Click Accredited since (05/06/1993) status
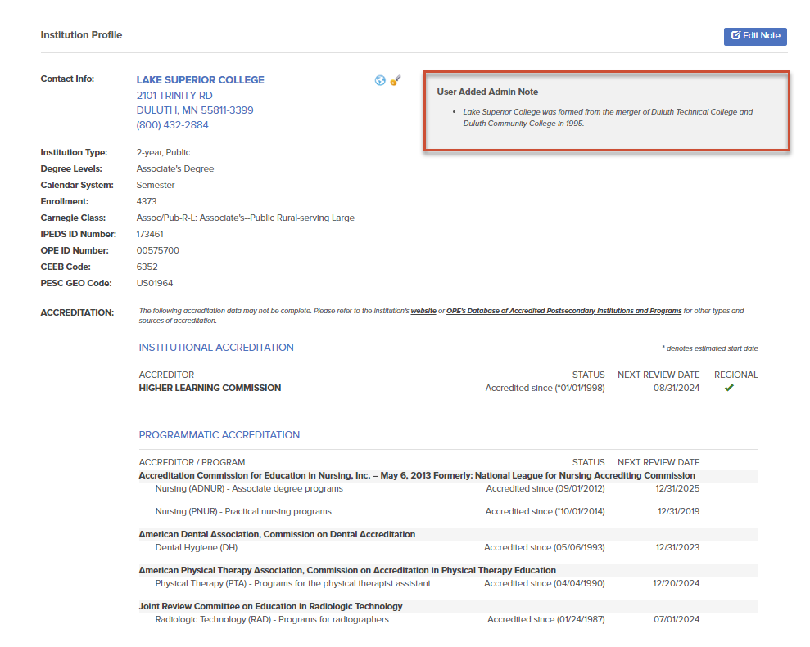The height and width of the screenshot is (647, 810). click(x=545, y=547)
